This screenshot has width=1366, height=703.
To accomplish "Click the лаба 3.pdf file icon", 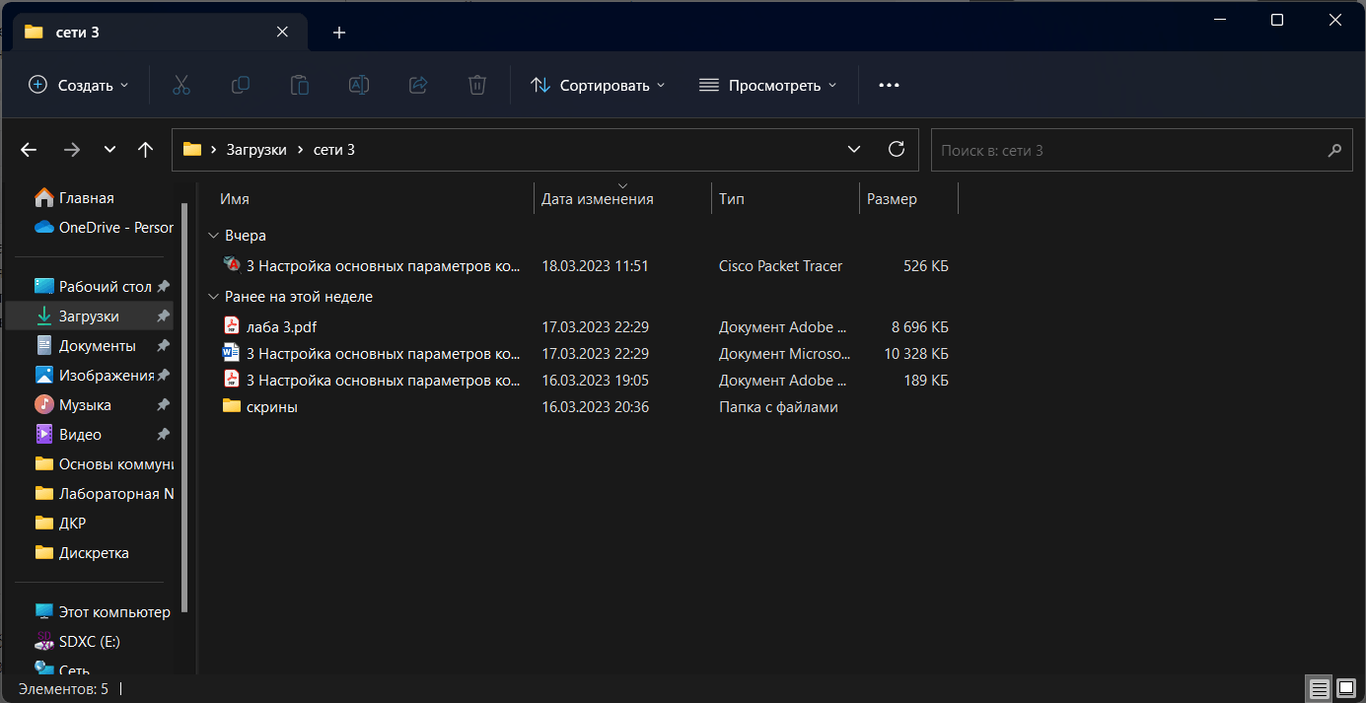I will [232, 325].
